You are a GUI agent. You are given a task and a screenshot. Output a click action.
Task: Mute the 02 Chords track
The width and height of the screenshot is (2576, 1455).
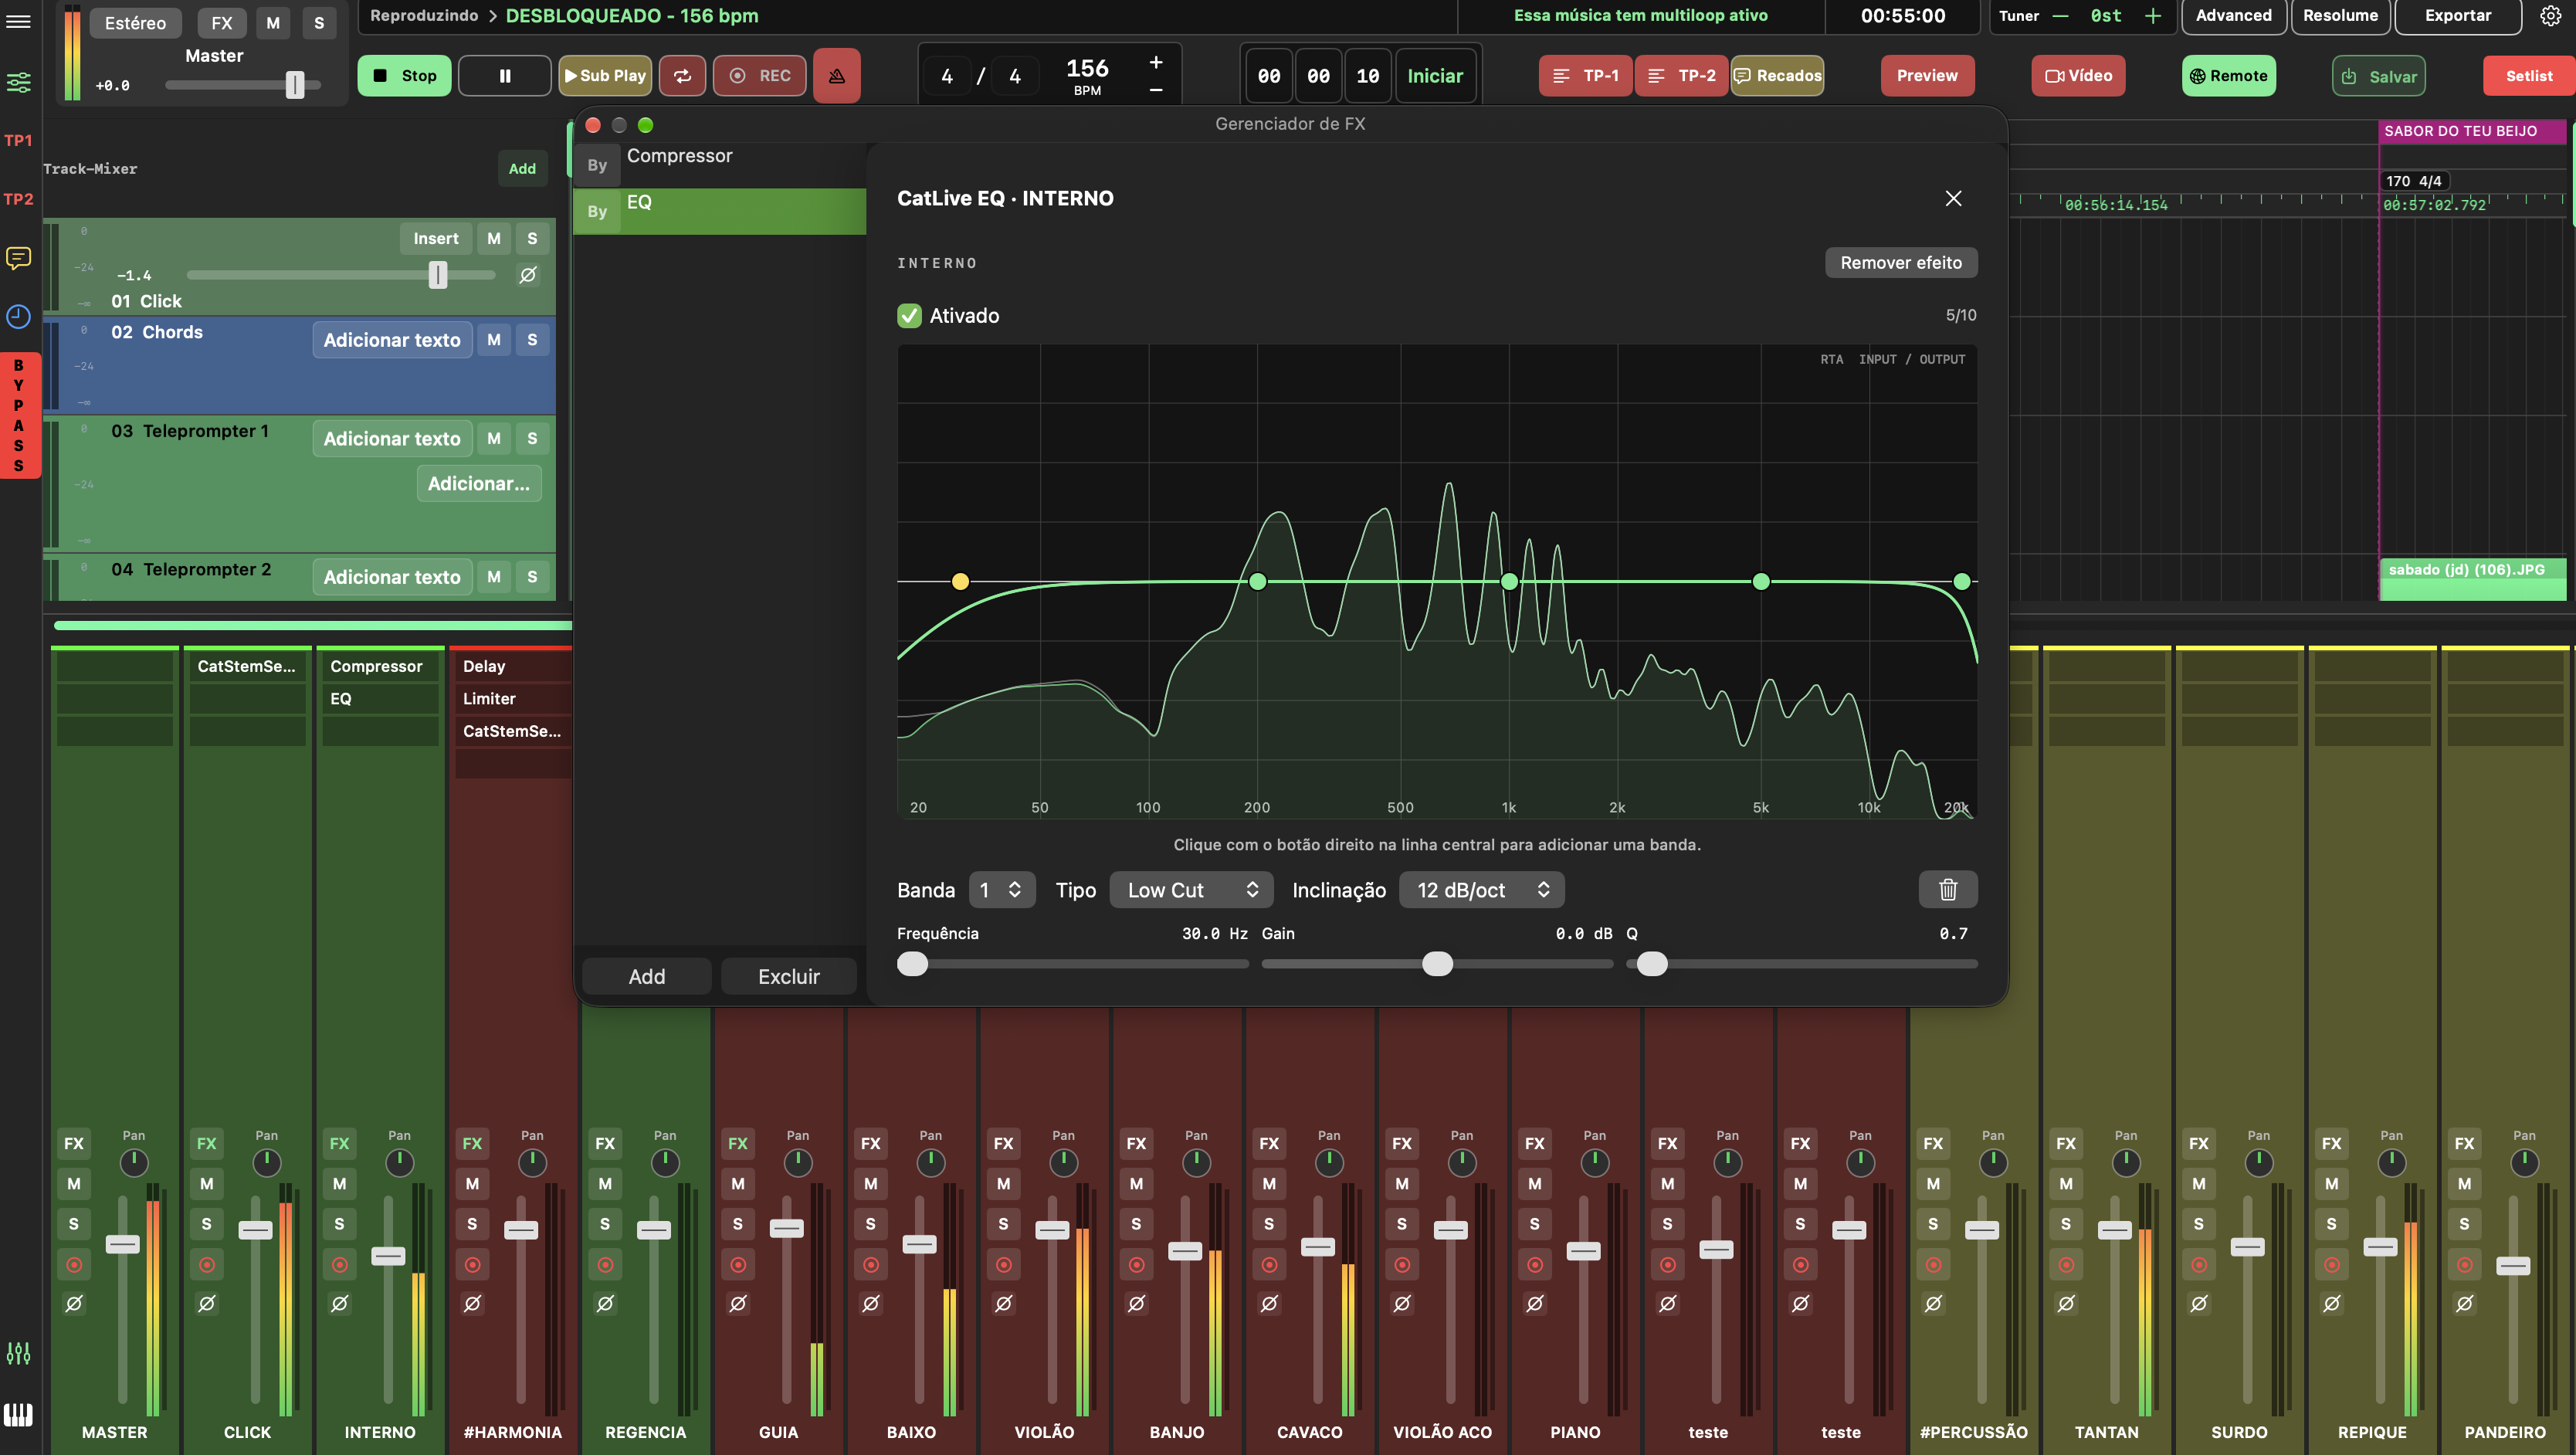tap(494, 340)
